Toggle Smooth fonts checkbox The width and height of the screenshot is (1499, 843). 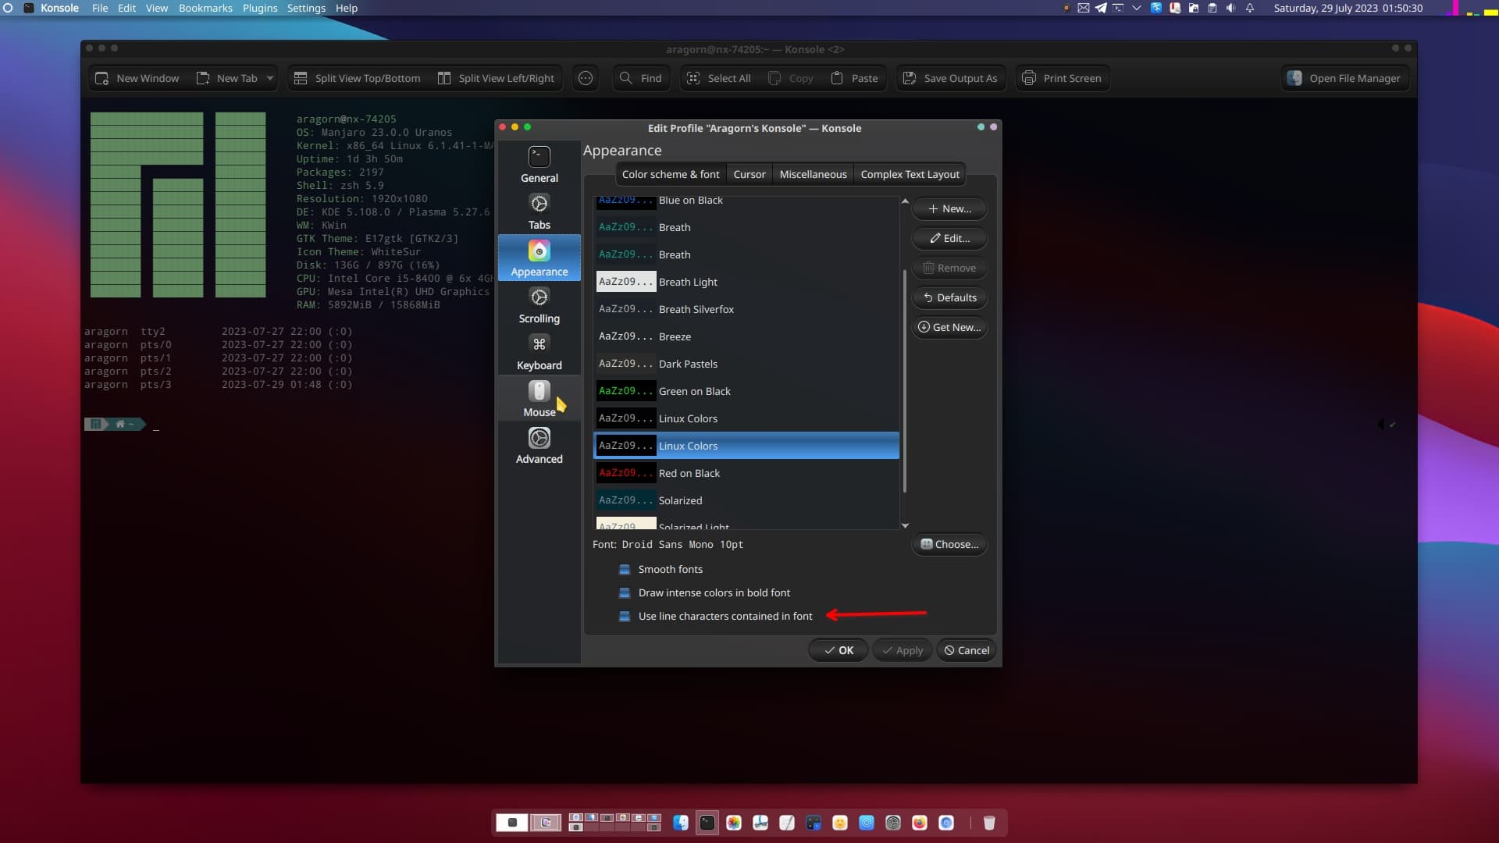pos(625,569)
